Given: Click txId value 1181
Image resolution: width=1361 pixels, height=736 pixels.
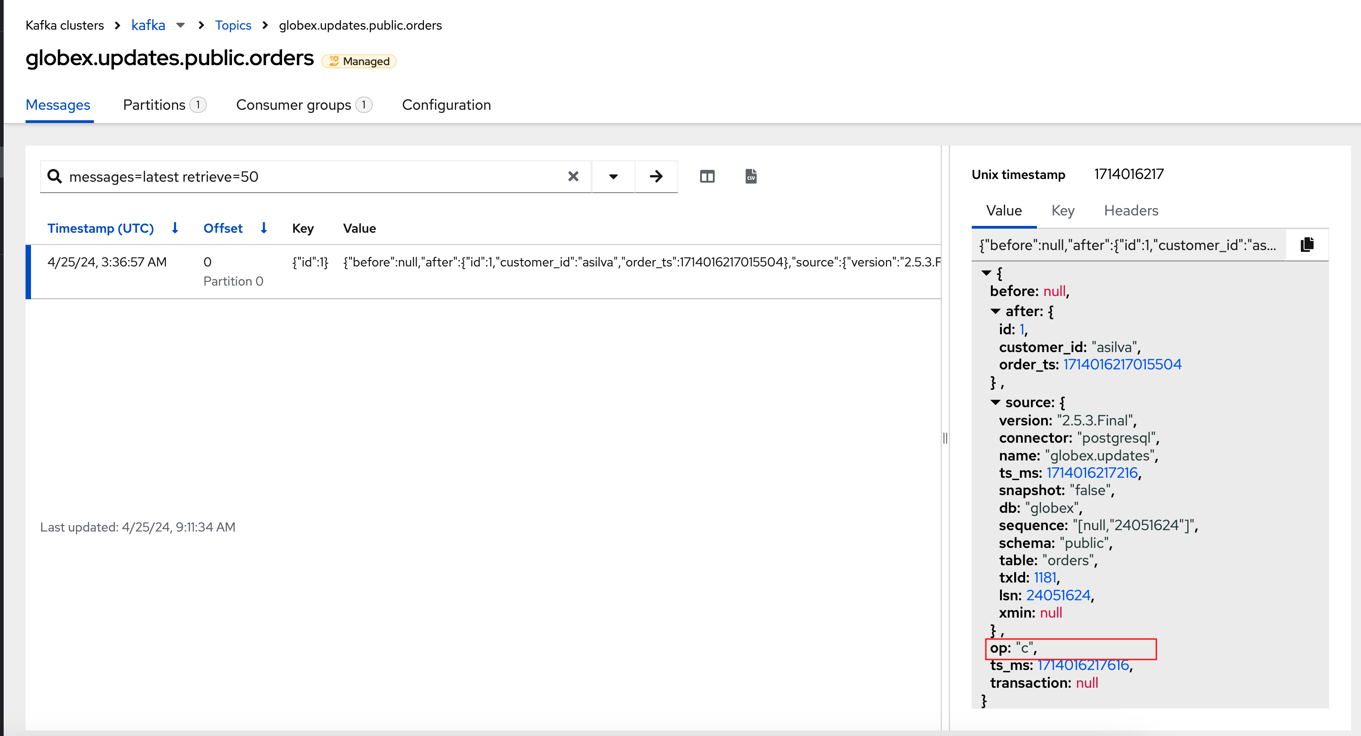Looking at the screenshot, I should [1045, 578].
